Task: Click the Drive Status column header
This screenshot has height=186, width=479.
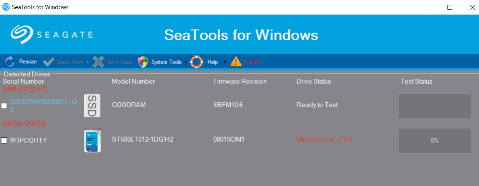Action: 314,81
